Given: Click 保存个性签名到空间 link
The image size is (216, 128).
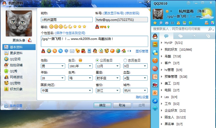Looking at the screenshot, I should [70, 33].
